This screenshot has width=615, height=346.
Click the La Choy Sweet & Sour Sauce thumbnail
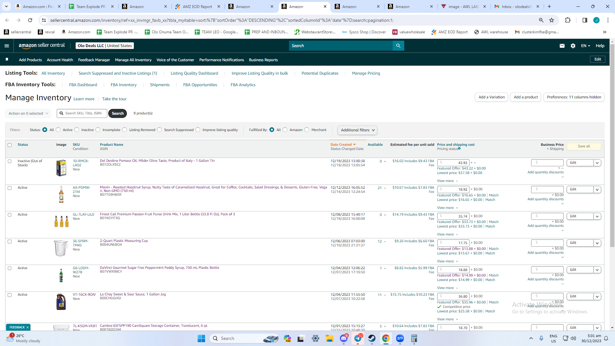[x=61, y=302]
